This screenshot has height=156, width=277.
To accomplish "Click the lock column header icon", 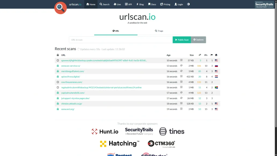I will pyautogui.click(x=58, y=55).
